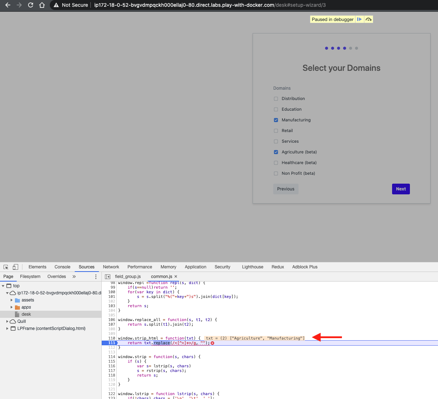
Task: Expand the Quill tree item
Action: coord(7,321)
